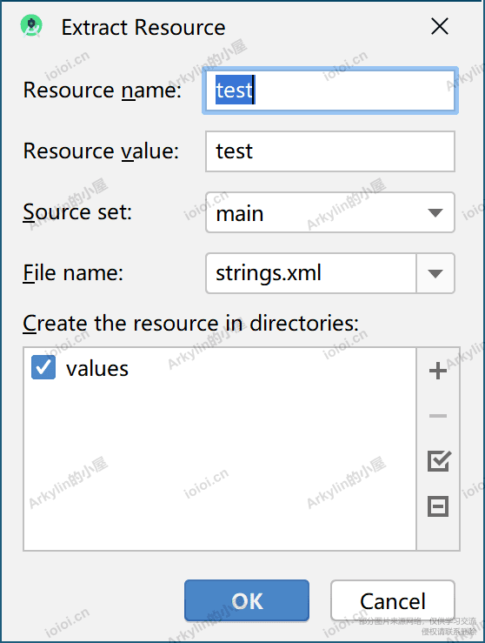Image resolution: width=485 pixels, height=643 pixels.
Task: Click the Resource name input field
Action: (x=330, y=90)
